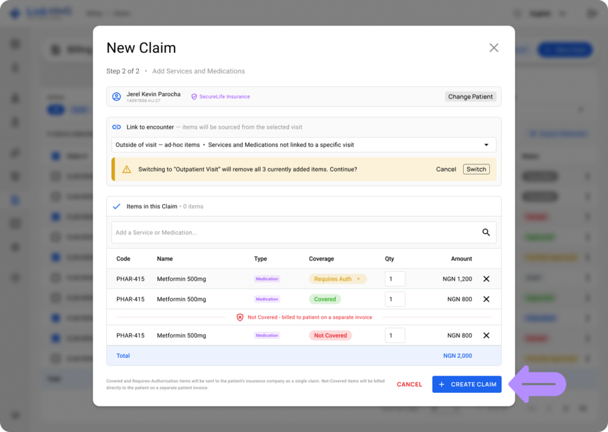
Task: Remove the Covered Metformin row
Action: [x=486, y=299]
